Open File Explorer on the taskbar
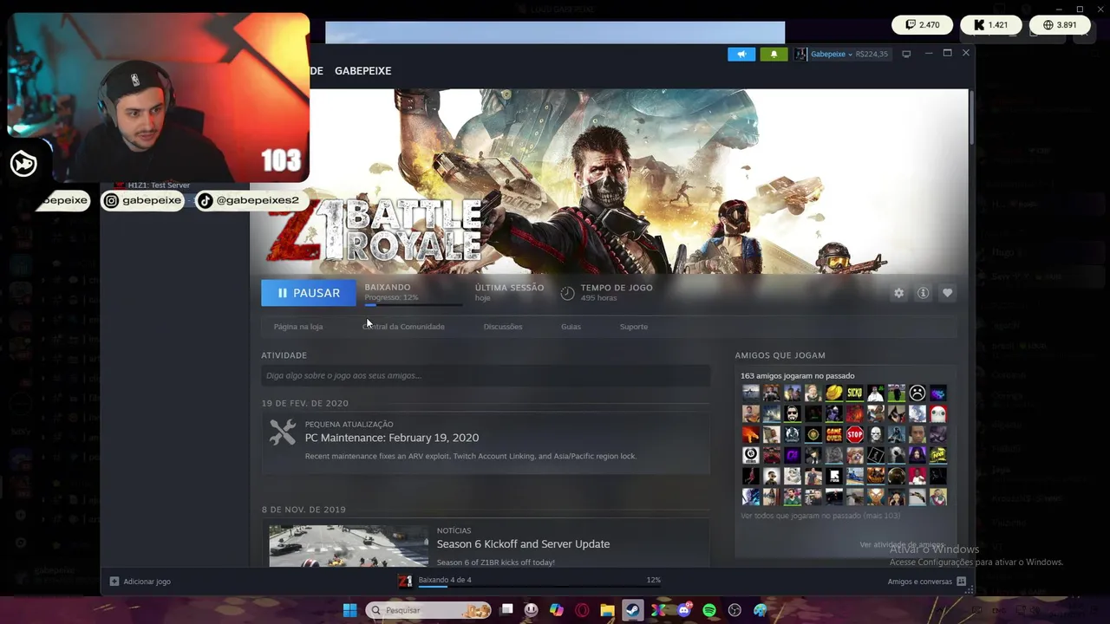The image size is (1110, 624). (607, 610)
